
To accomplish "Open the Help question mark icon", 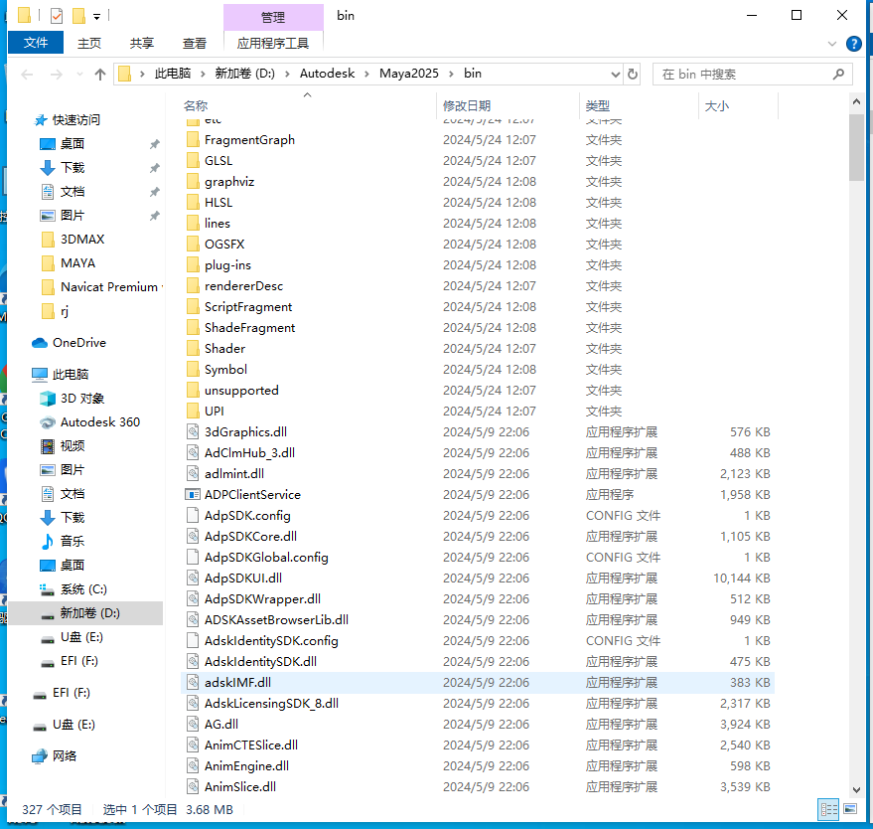I will (x=853, y=44).
